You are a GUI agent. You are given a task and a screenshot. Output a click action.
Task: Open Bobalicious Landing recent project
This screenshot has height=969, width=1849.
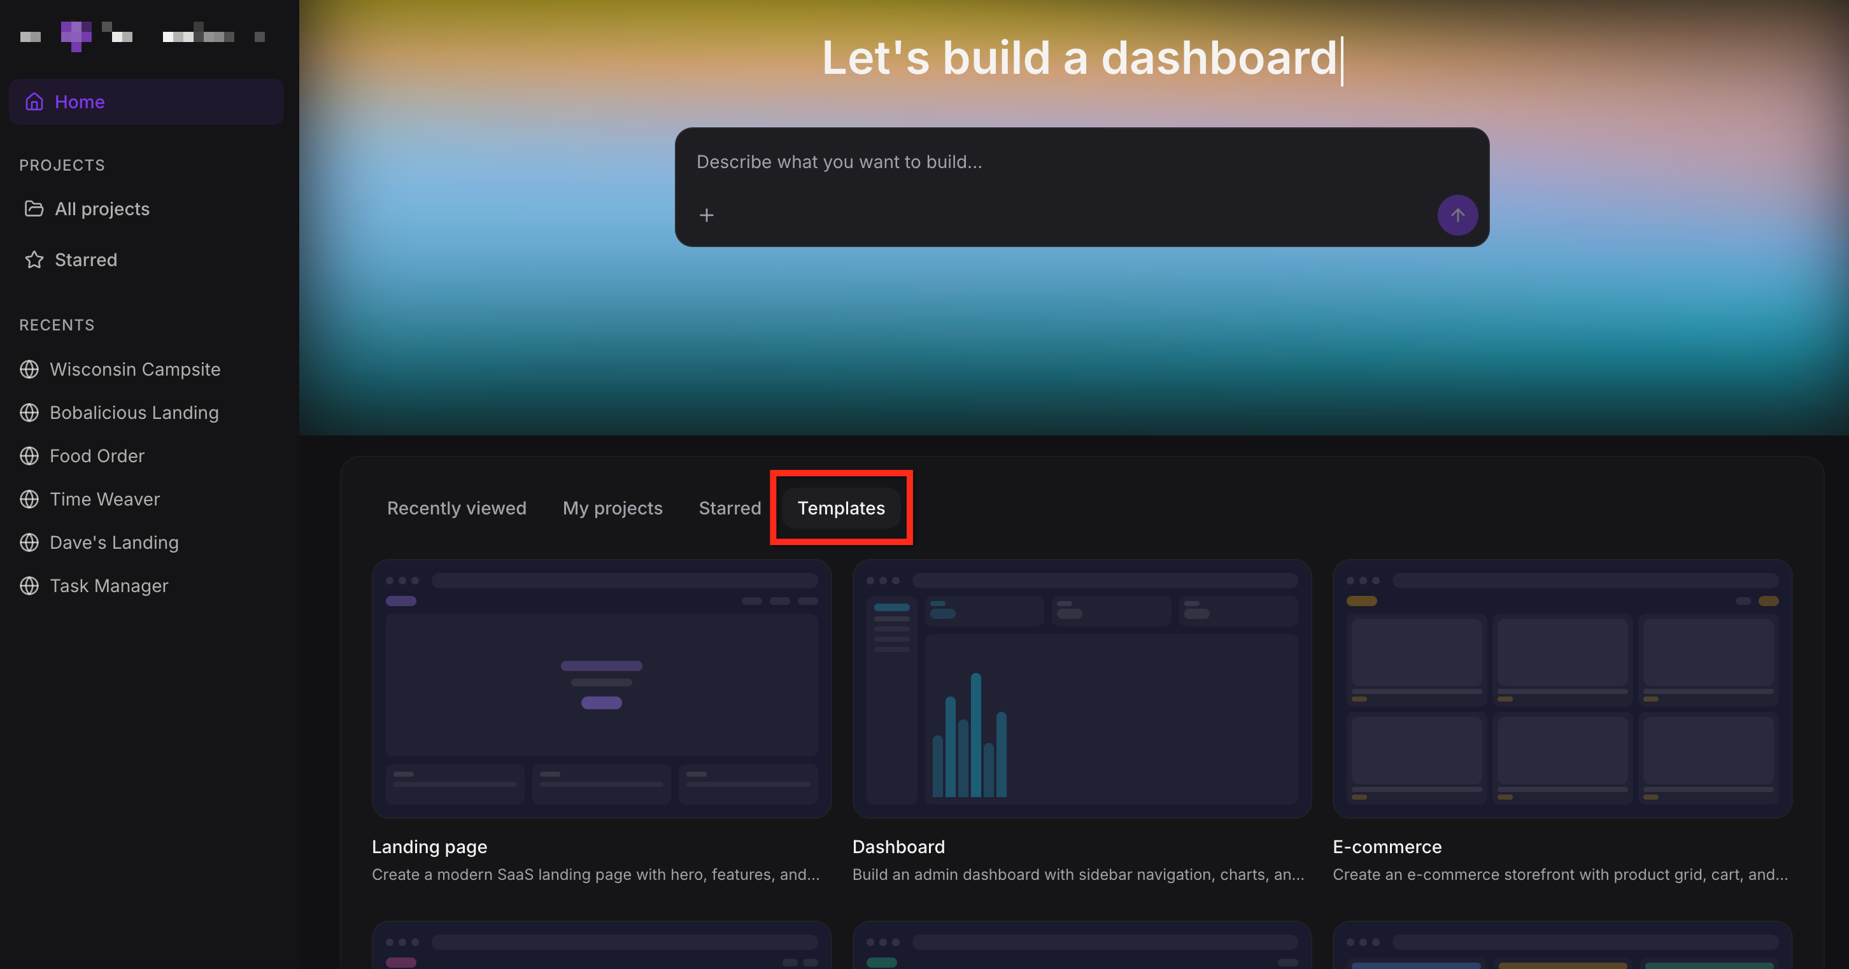pos(134,413)
